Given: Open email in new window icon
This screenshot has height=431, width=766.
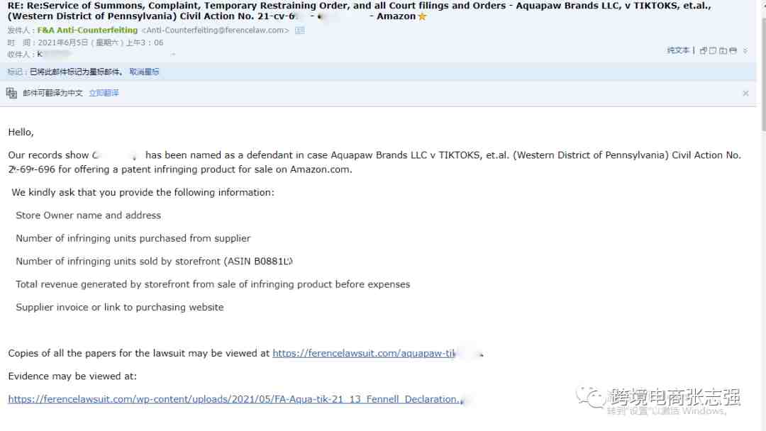Looking at the screenshot, I should pos(704,50).
